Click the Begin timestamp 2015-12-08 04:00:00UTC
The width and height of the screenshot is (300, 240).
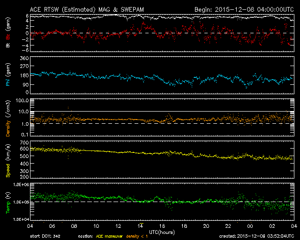[x=244, y=9]
